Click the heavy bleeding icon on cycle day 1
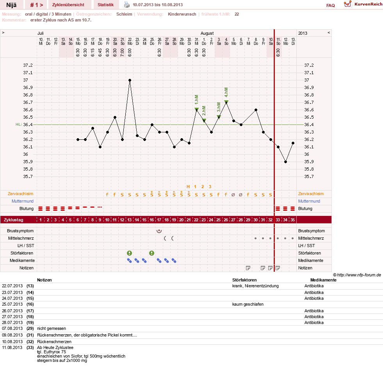The height and width of the screenshot is (390, 383). coord(41,209)
